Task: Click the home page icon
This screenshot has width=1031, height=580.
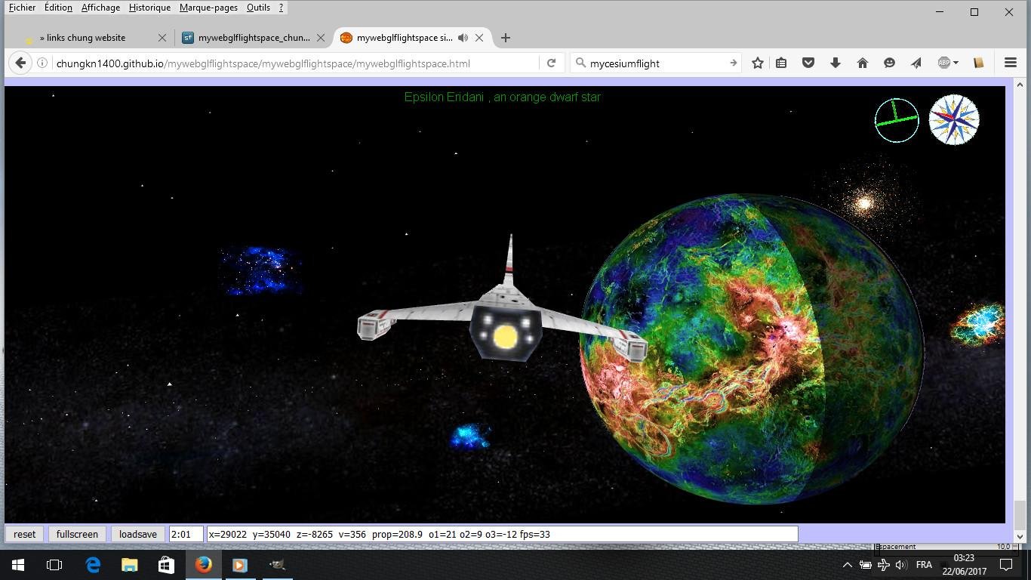Action: [863, 63]
